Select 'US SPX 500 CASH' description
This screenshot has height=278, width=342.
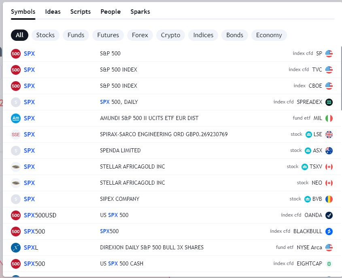tap(121, 263)
